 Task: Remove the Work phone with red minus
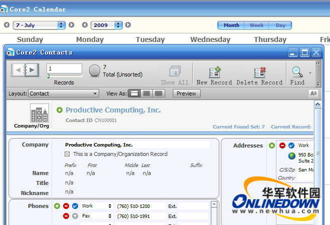click(66, 206)
